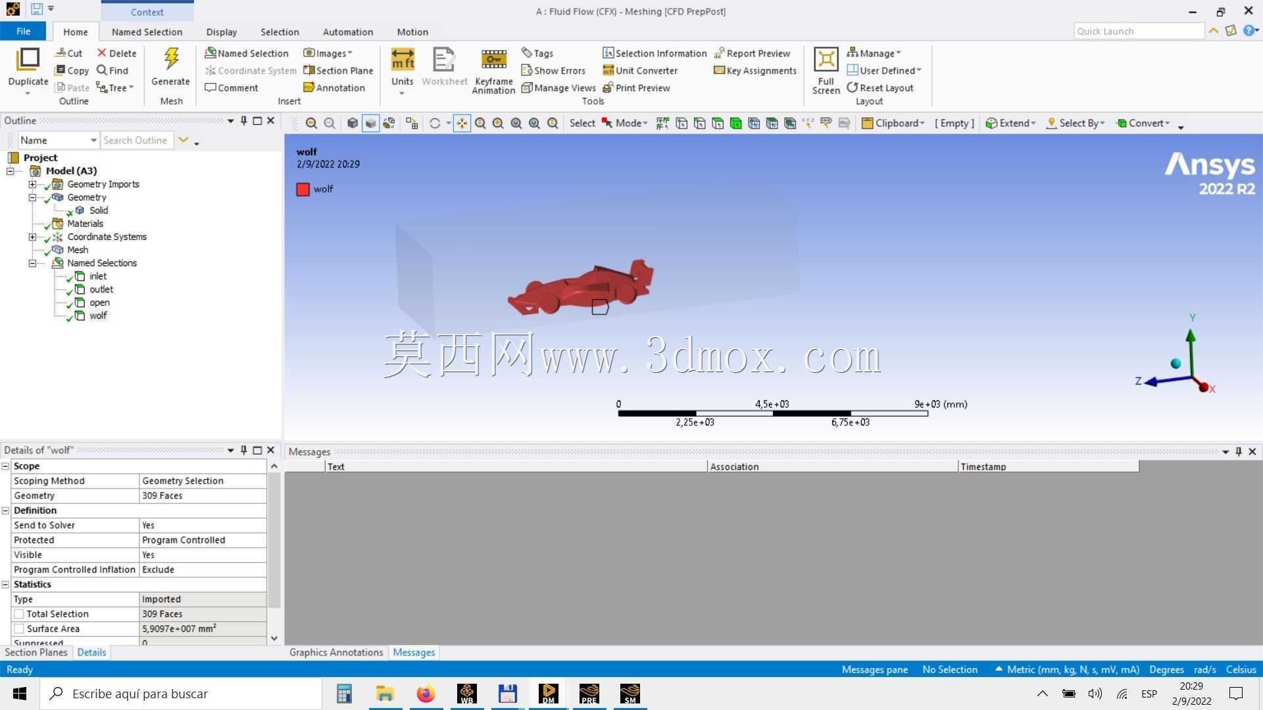Open File Explorer from the taskbar
The image size is (1263, 710).
(385, 694)
